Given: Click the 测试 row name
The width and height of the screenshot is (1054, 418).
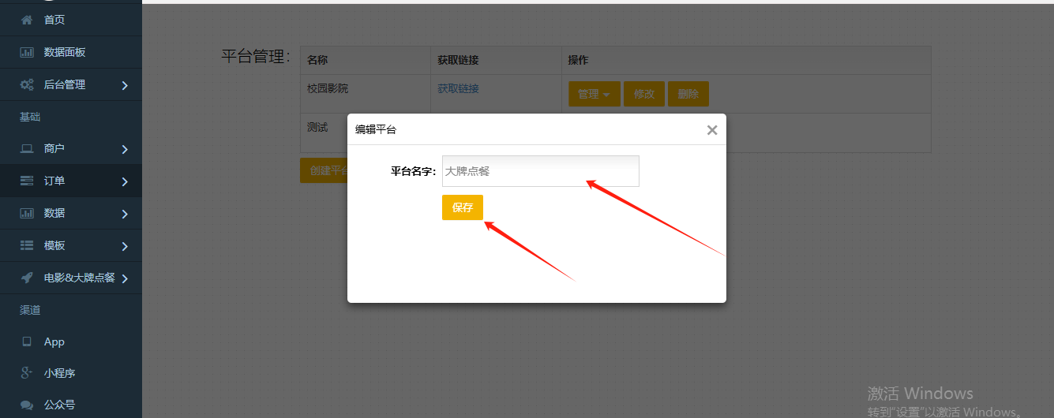Looking at the screenshot, I should click(317, 127).
